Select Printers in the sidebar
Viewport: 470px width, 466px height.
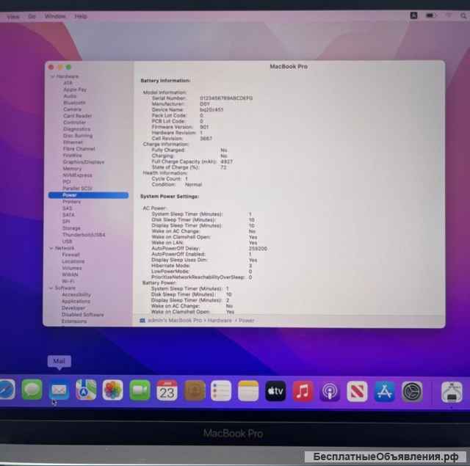71,202
